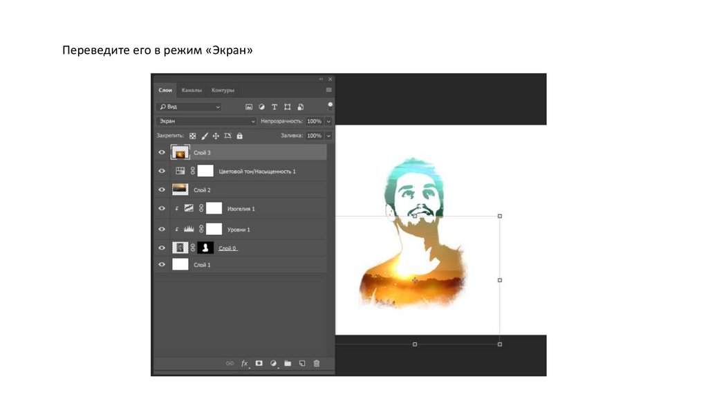Create a new layer group folder
The image size is (708, 397).
tap(288, 363)
